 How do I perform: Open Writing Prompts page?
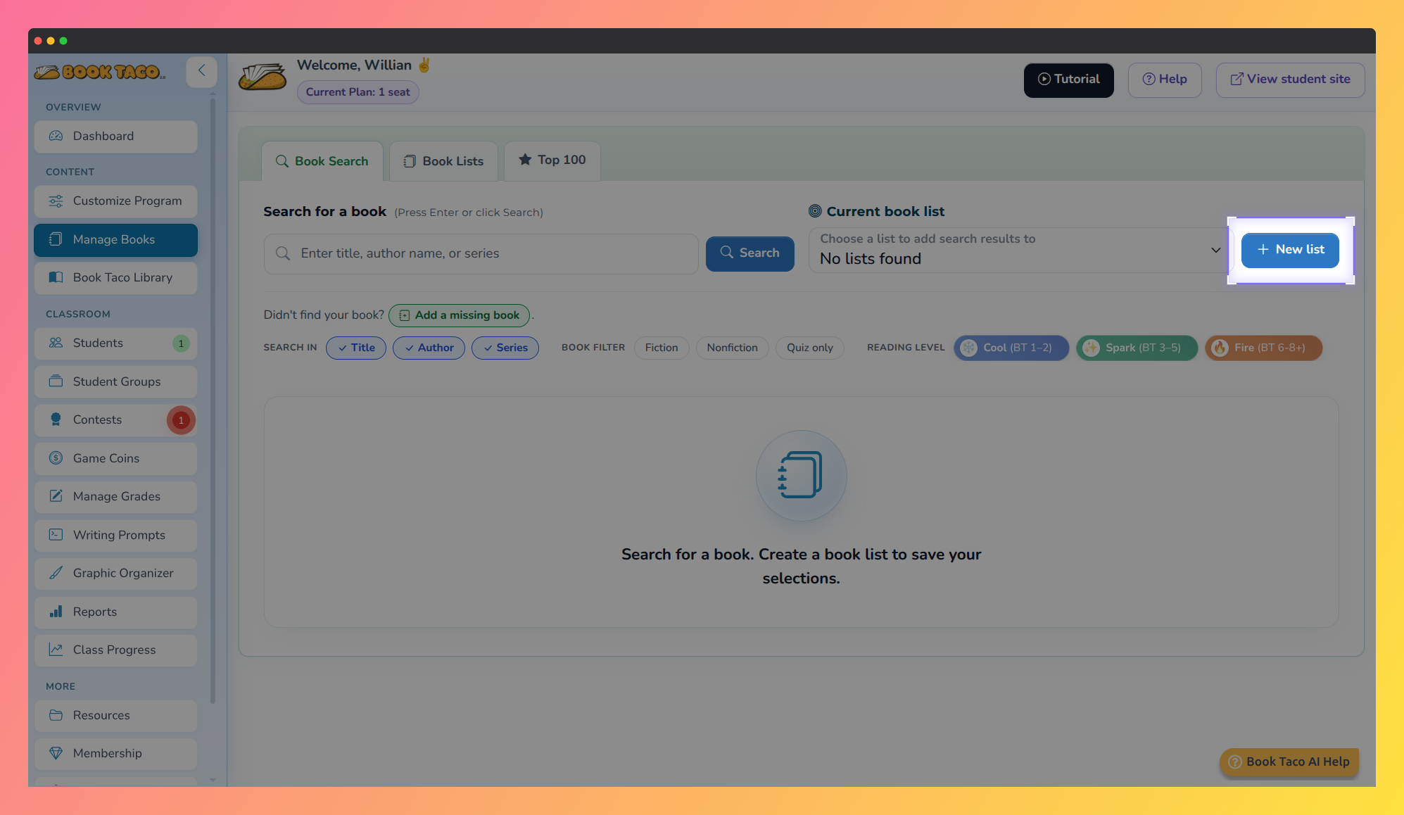(x=115, y=536)
